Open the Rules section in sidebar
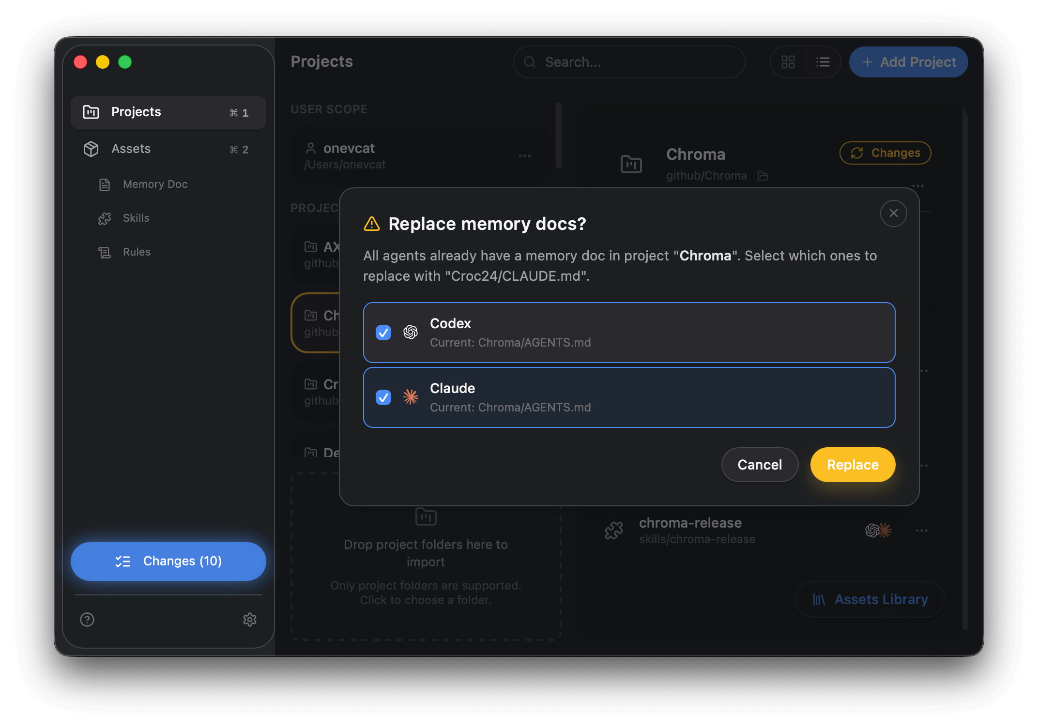 tap(137, 252)
